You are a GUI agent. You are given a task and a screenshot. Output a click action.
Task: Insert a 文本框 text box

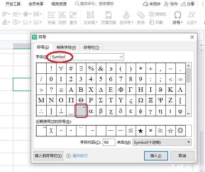click(90, 15)
